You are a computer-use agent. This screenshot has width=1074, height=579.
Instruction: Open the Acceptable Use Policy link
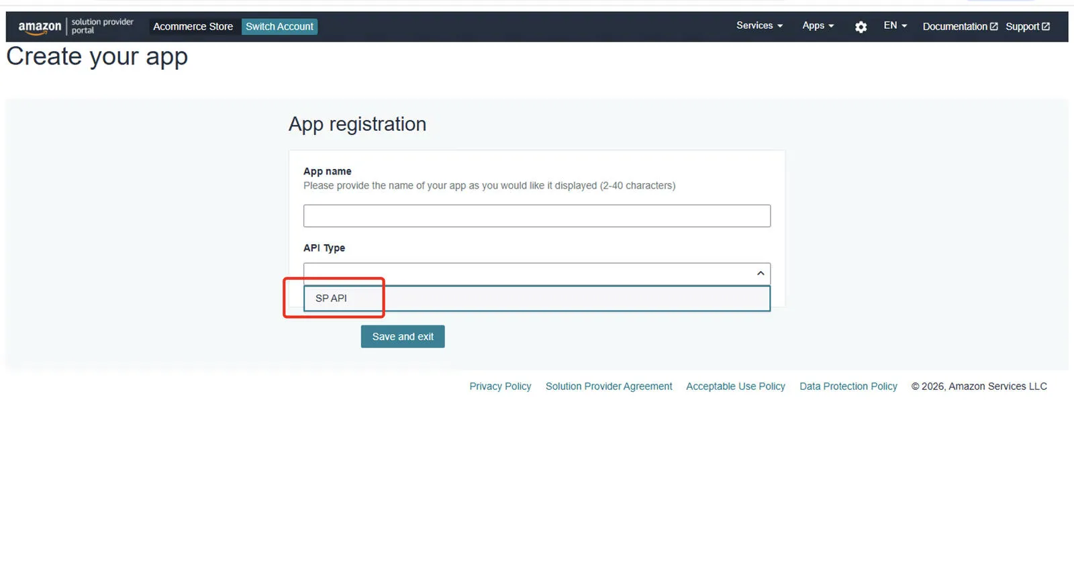735,386
